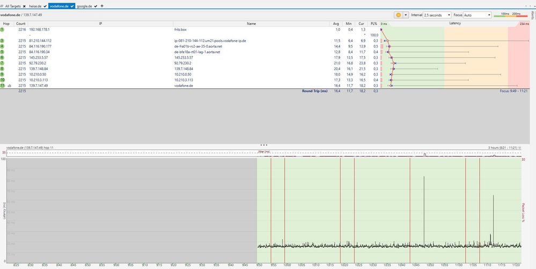This screenshot has height=269, width=536.
Task: Select hop 5 green circle marker
Action: coord(2,52)
